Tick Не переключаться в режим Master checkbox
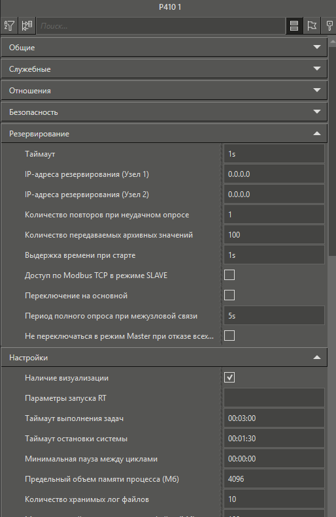This screenshot has height=517, width=336. (x=229, y=336)
